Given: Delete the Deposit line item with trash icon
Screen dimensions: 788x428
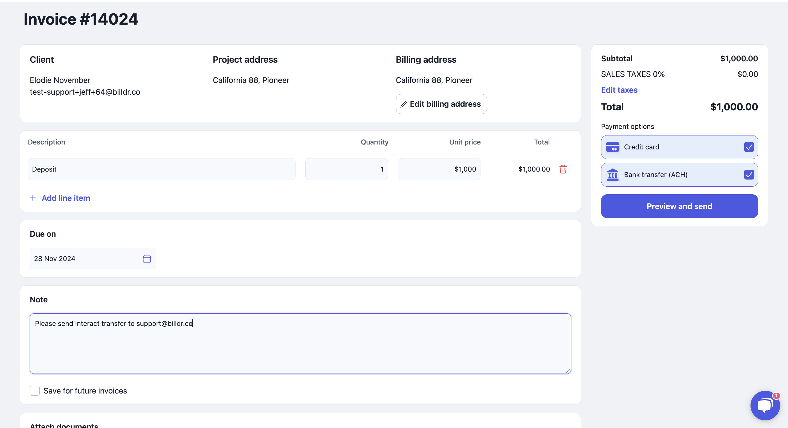Looking at the screenshot, I should point(563,169).
